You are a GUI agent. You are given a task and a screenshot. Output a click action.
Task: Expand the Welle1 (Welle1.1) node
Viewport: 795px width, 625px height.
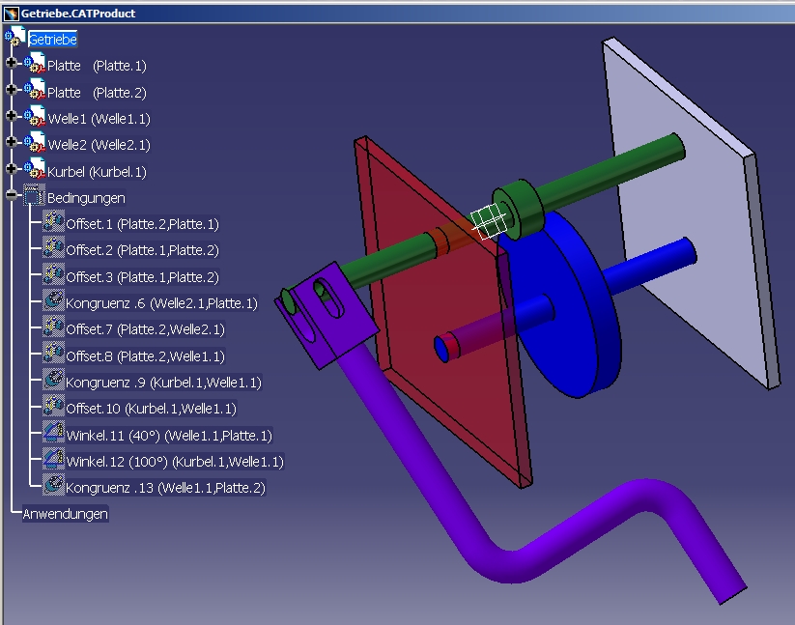[12, 116]
